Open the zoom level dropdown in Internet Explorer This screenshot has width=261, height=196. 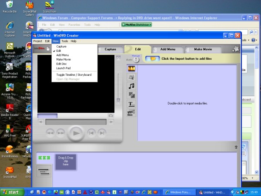pyautogui.click(x=252, y=178)
